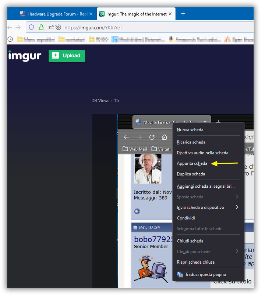Expand the 'Invia scheda a dispositivo' submenu chevron
265x295 pixels.
pyautogui.click(x=237, y=207)
